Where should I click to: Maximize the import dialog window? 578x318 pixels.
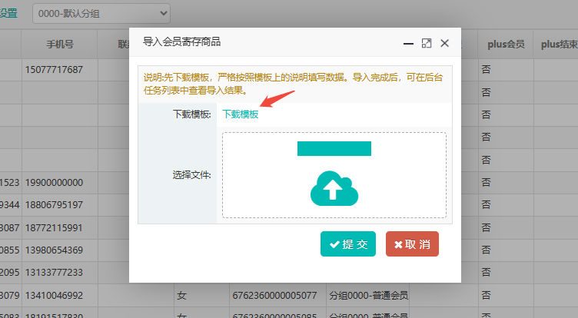tap(427, 43)
